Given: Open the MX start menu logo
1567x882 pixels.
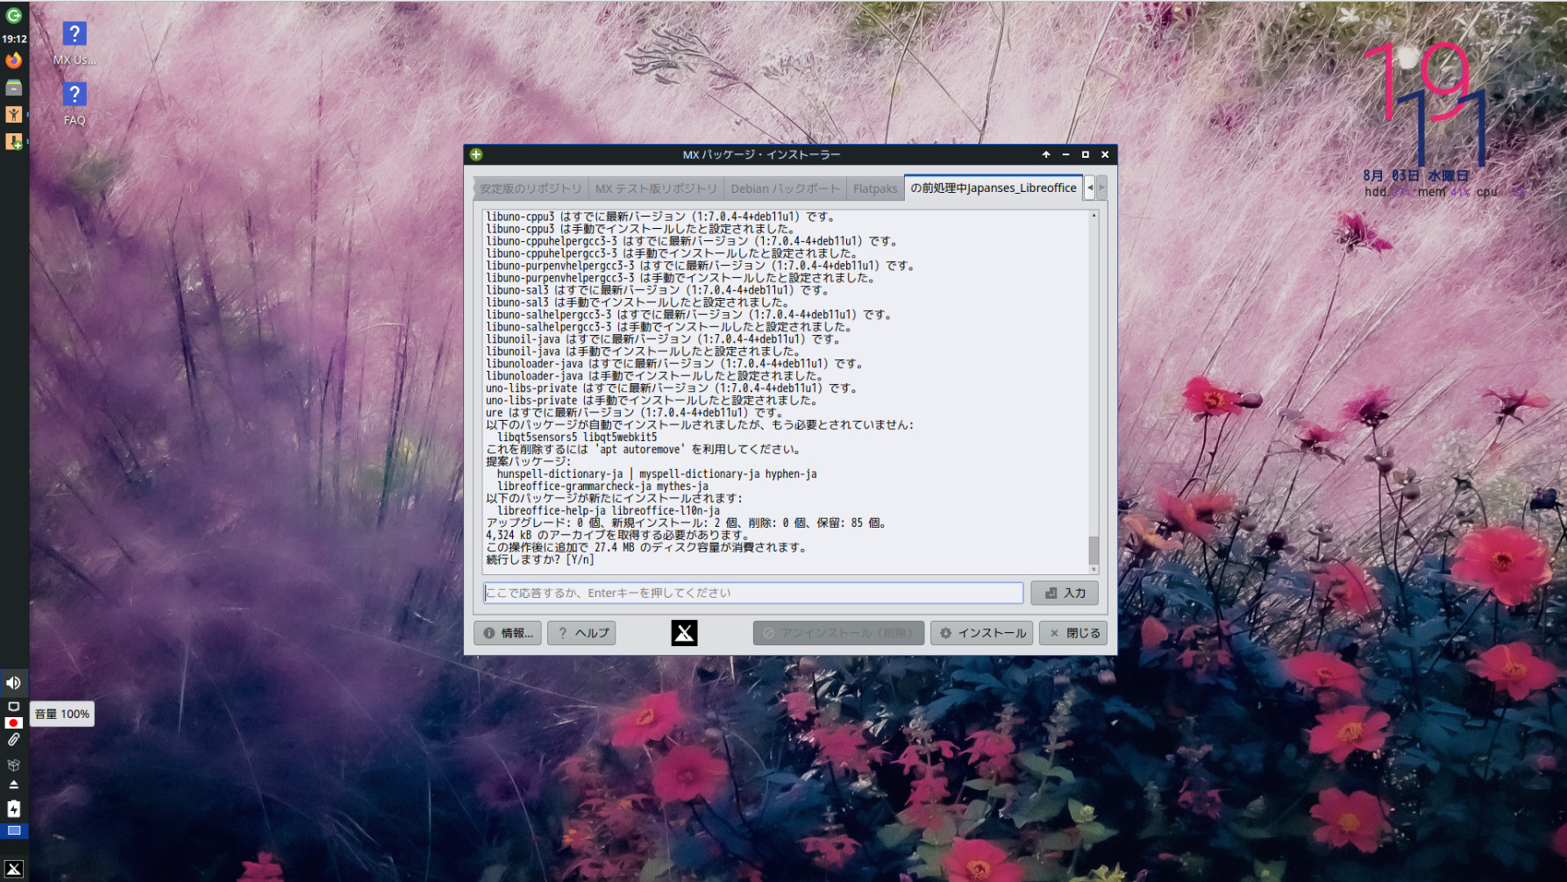Looking at the screenshot, I should tap(14, 869).
